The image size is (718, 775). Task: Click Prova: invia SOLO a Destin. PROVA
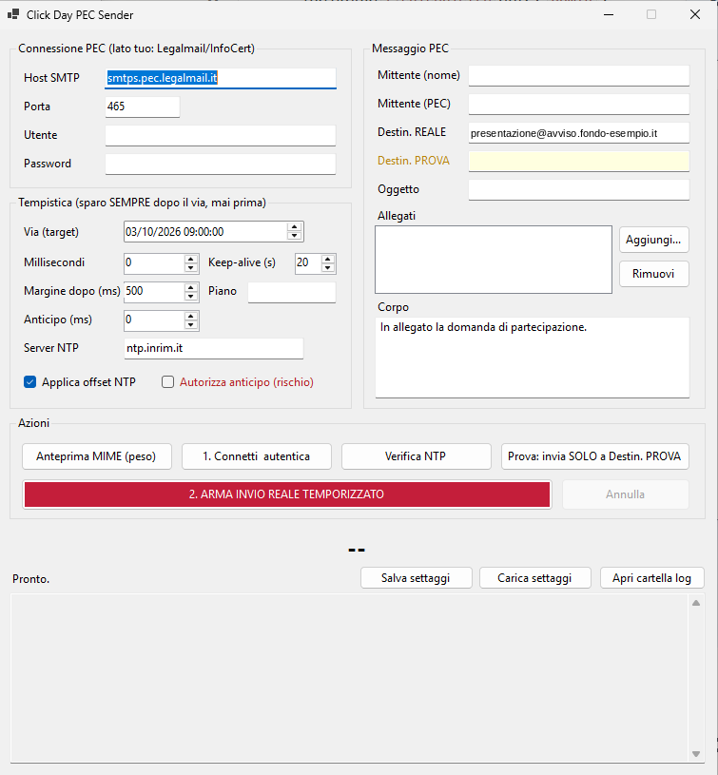595,456
